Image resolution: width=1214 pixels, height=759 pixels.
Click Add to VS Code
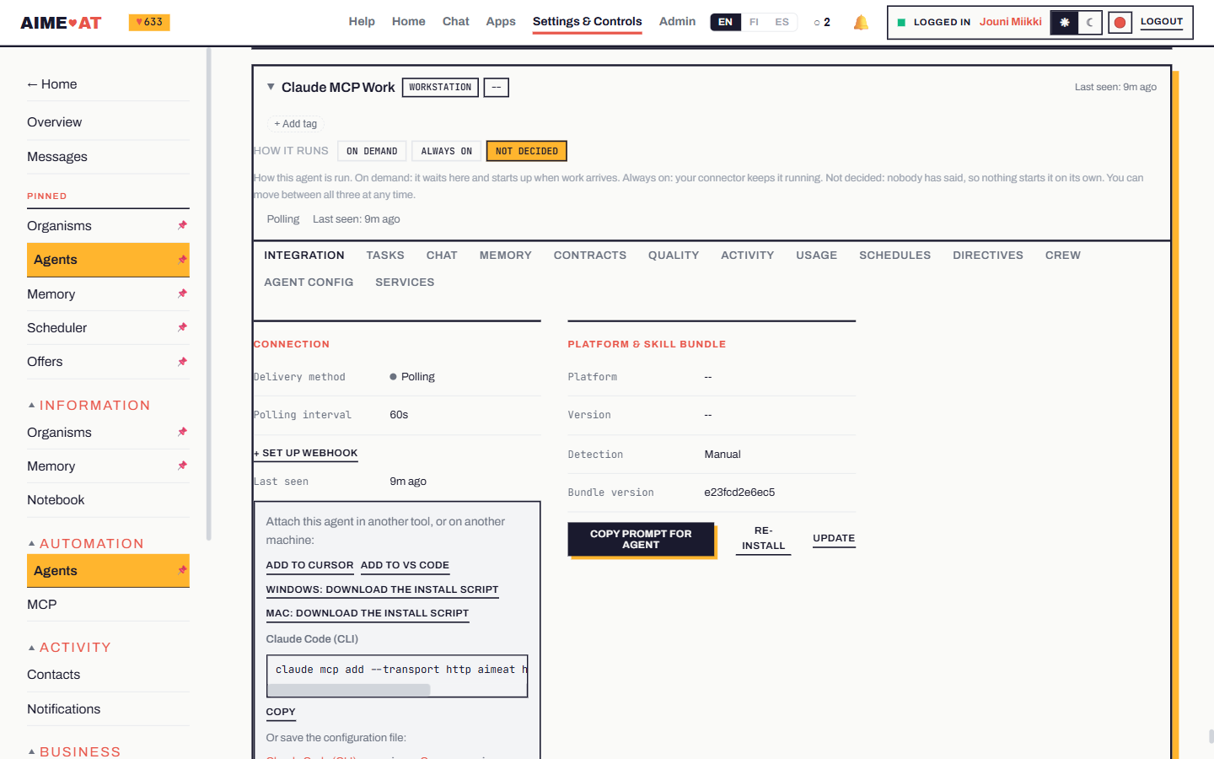[x=405, y=566]
